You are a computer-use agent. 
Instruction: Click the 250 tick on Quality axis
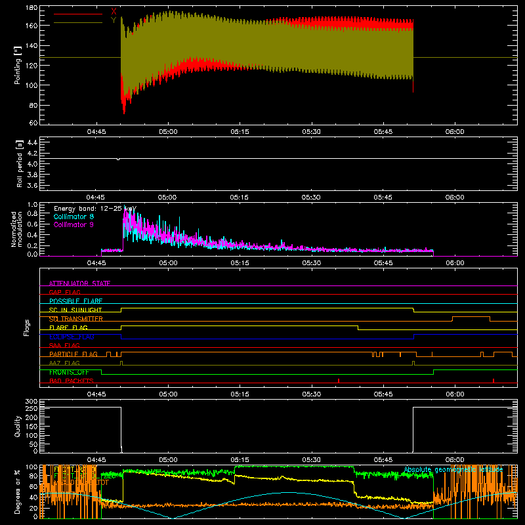pyautogui.click(x=31, y=409)
